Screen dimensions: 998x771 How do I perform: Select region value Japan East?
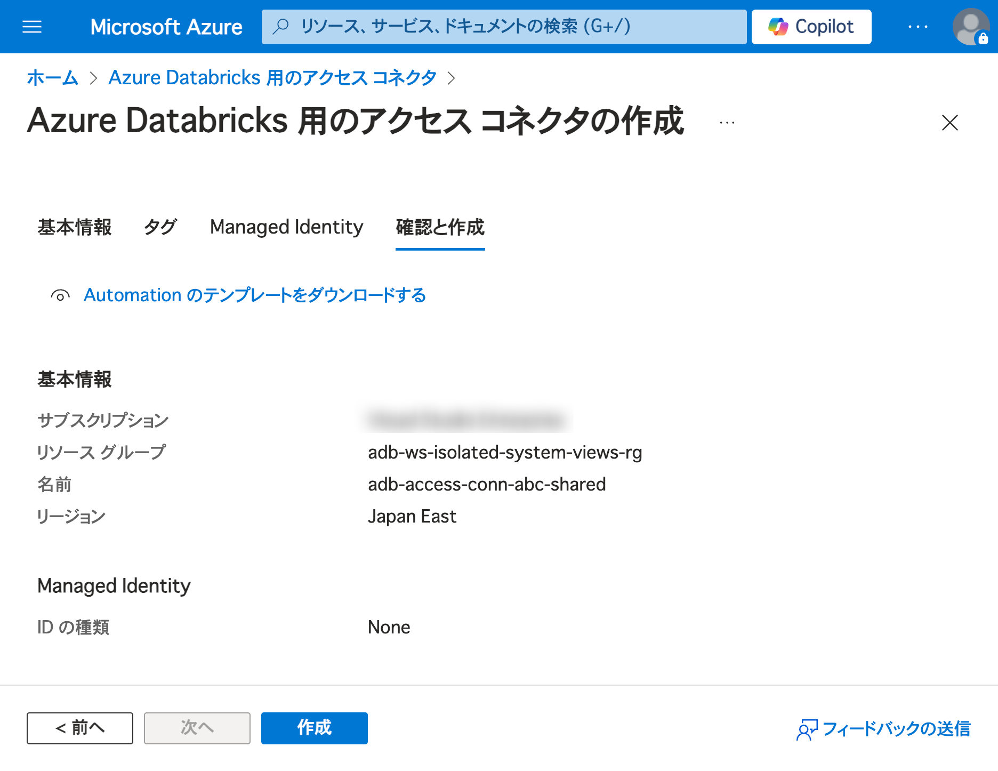point(412,517)
